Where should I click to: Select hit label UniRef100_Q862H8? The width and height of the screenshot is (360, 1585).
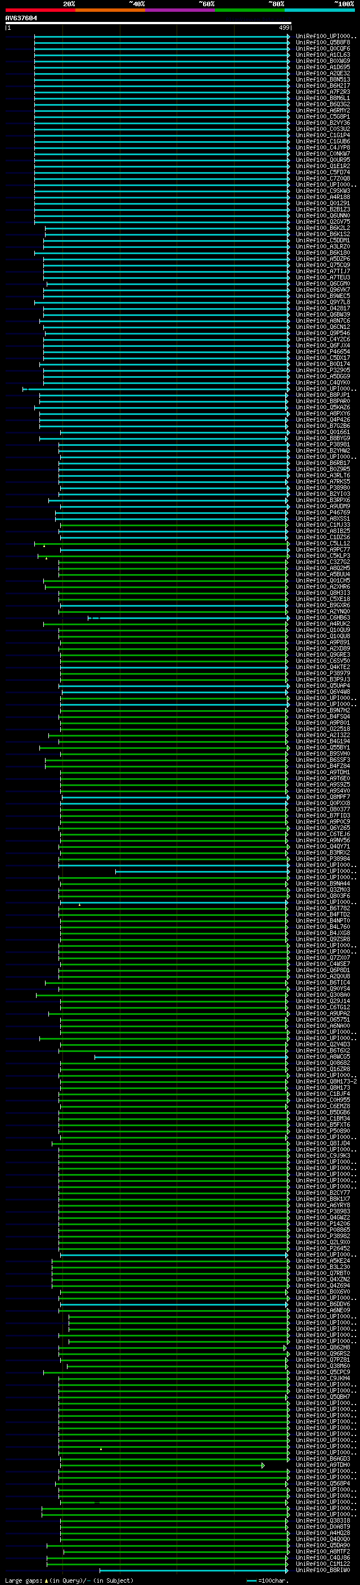(x=322, y=1347)
